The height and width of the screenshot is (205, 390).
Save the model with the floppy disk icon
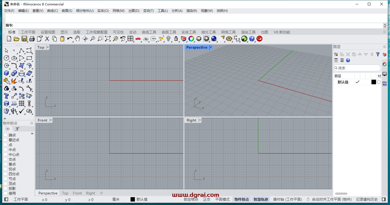click(24, 39)
